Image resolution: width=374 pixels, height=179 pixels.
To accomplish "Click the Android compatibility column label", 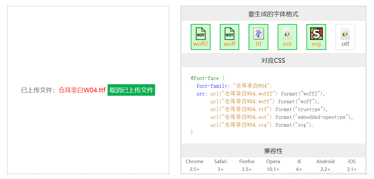I will 326,162.
